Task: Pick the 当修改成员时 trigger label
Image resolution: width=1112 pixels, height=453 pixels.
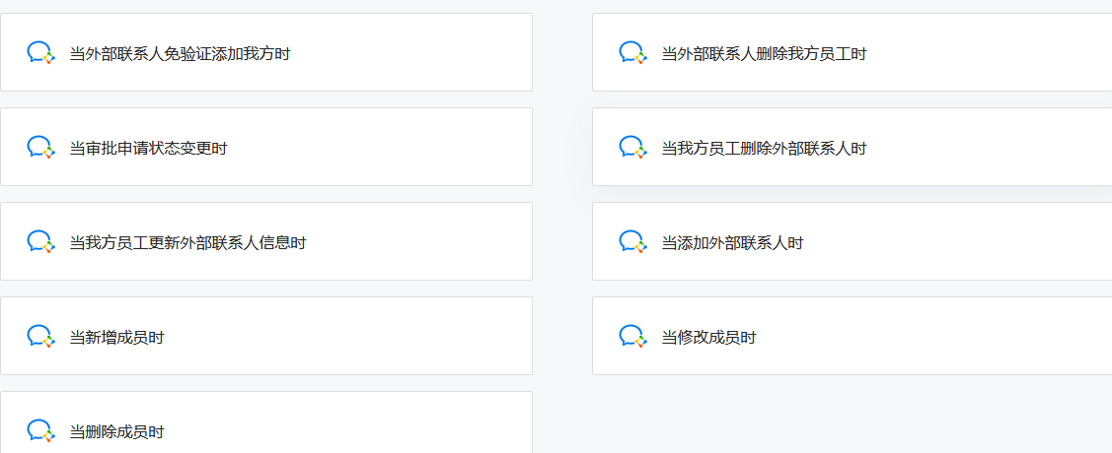Action: (708, 338)
